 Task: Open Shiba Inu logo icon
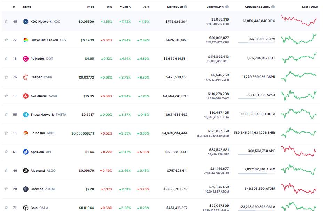(x=26, y=133)
